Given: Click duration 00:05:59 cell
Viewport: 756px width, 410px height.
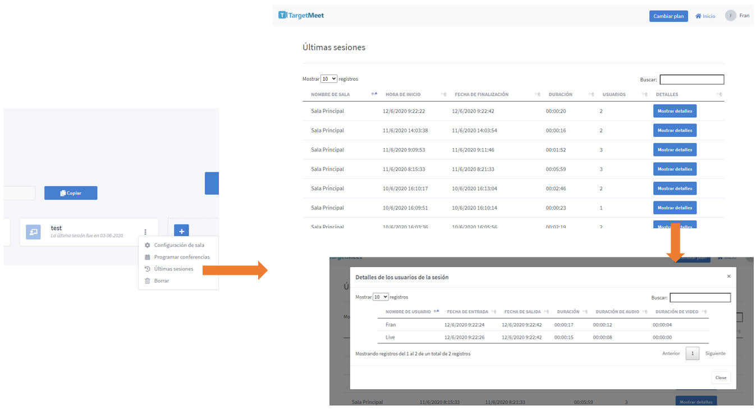Looking at the screenshot, I should click(556, 169).
